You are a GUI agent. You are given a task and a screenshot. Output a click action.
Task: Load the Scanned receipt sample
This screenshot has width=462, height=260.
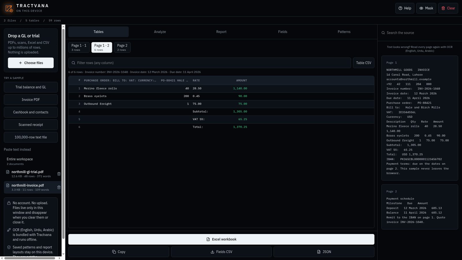[x=31, y=125]
